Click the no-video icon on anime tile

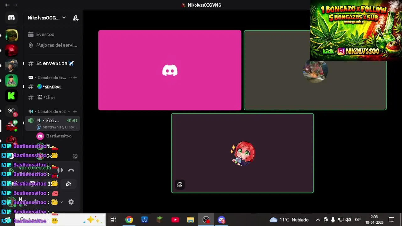click(x=180, y=185)
